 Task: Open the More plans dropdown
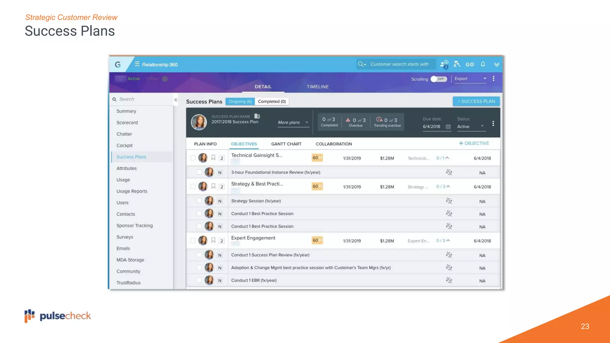pos(293,123)
